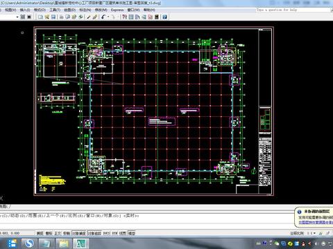Click the blue Help question-mark icon
This screenshot has width=333, height=249.
[164, 17]
